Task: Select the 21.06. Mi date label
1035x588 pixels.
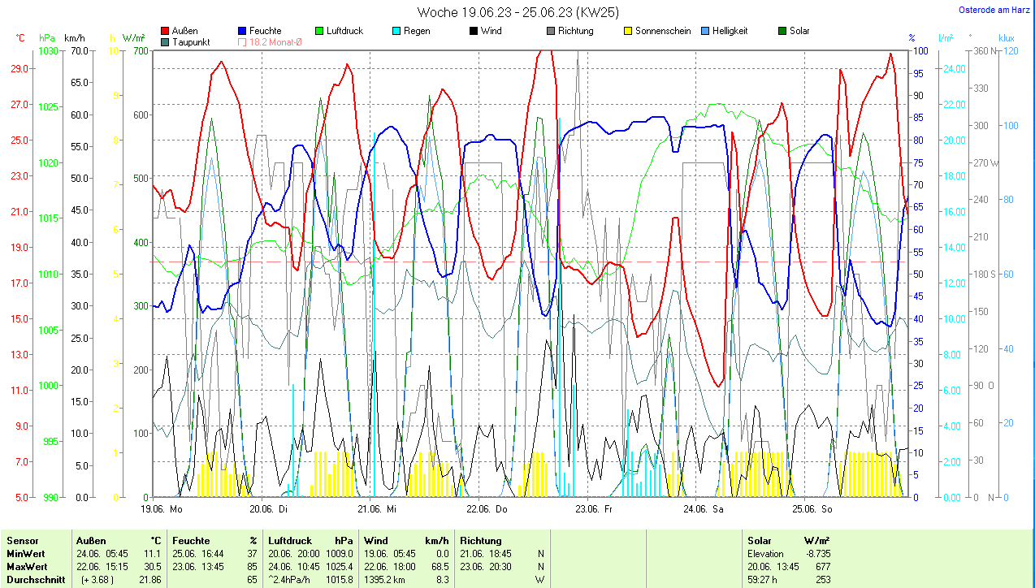Action: pos(377,509)
